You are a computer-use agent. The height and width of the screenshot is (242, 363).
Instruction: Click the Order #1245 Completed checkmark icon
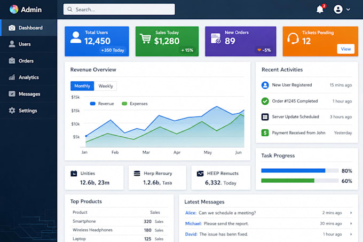click(265, 101)
